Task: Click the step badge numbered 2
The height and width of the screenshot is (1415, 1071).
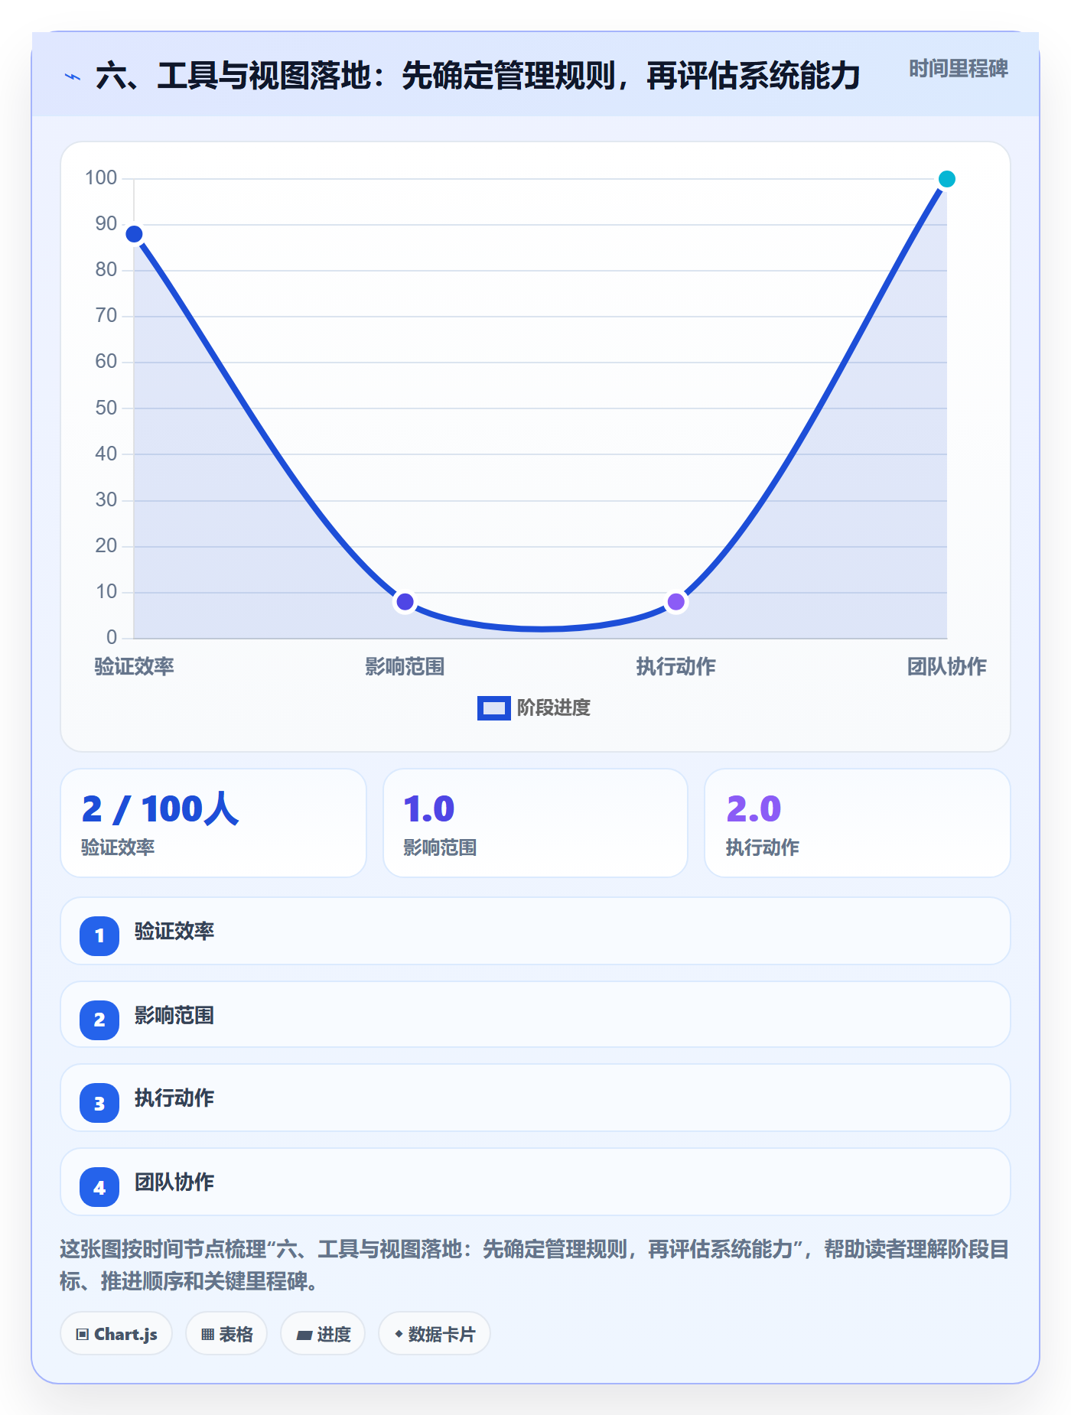Action: click(x=99, y=1020)
